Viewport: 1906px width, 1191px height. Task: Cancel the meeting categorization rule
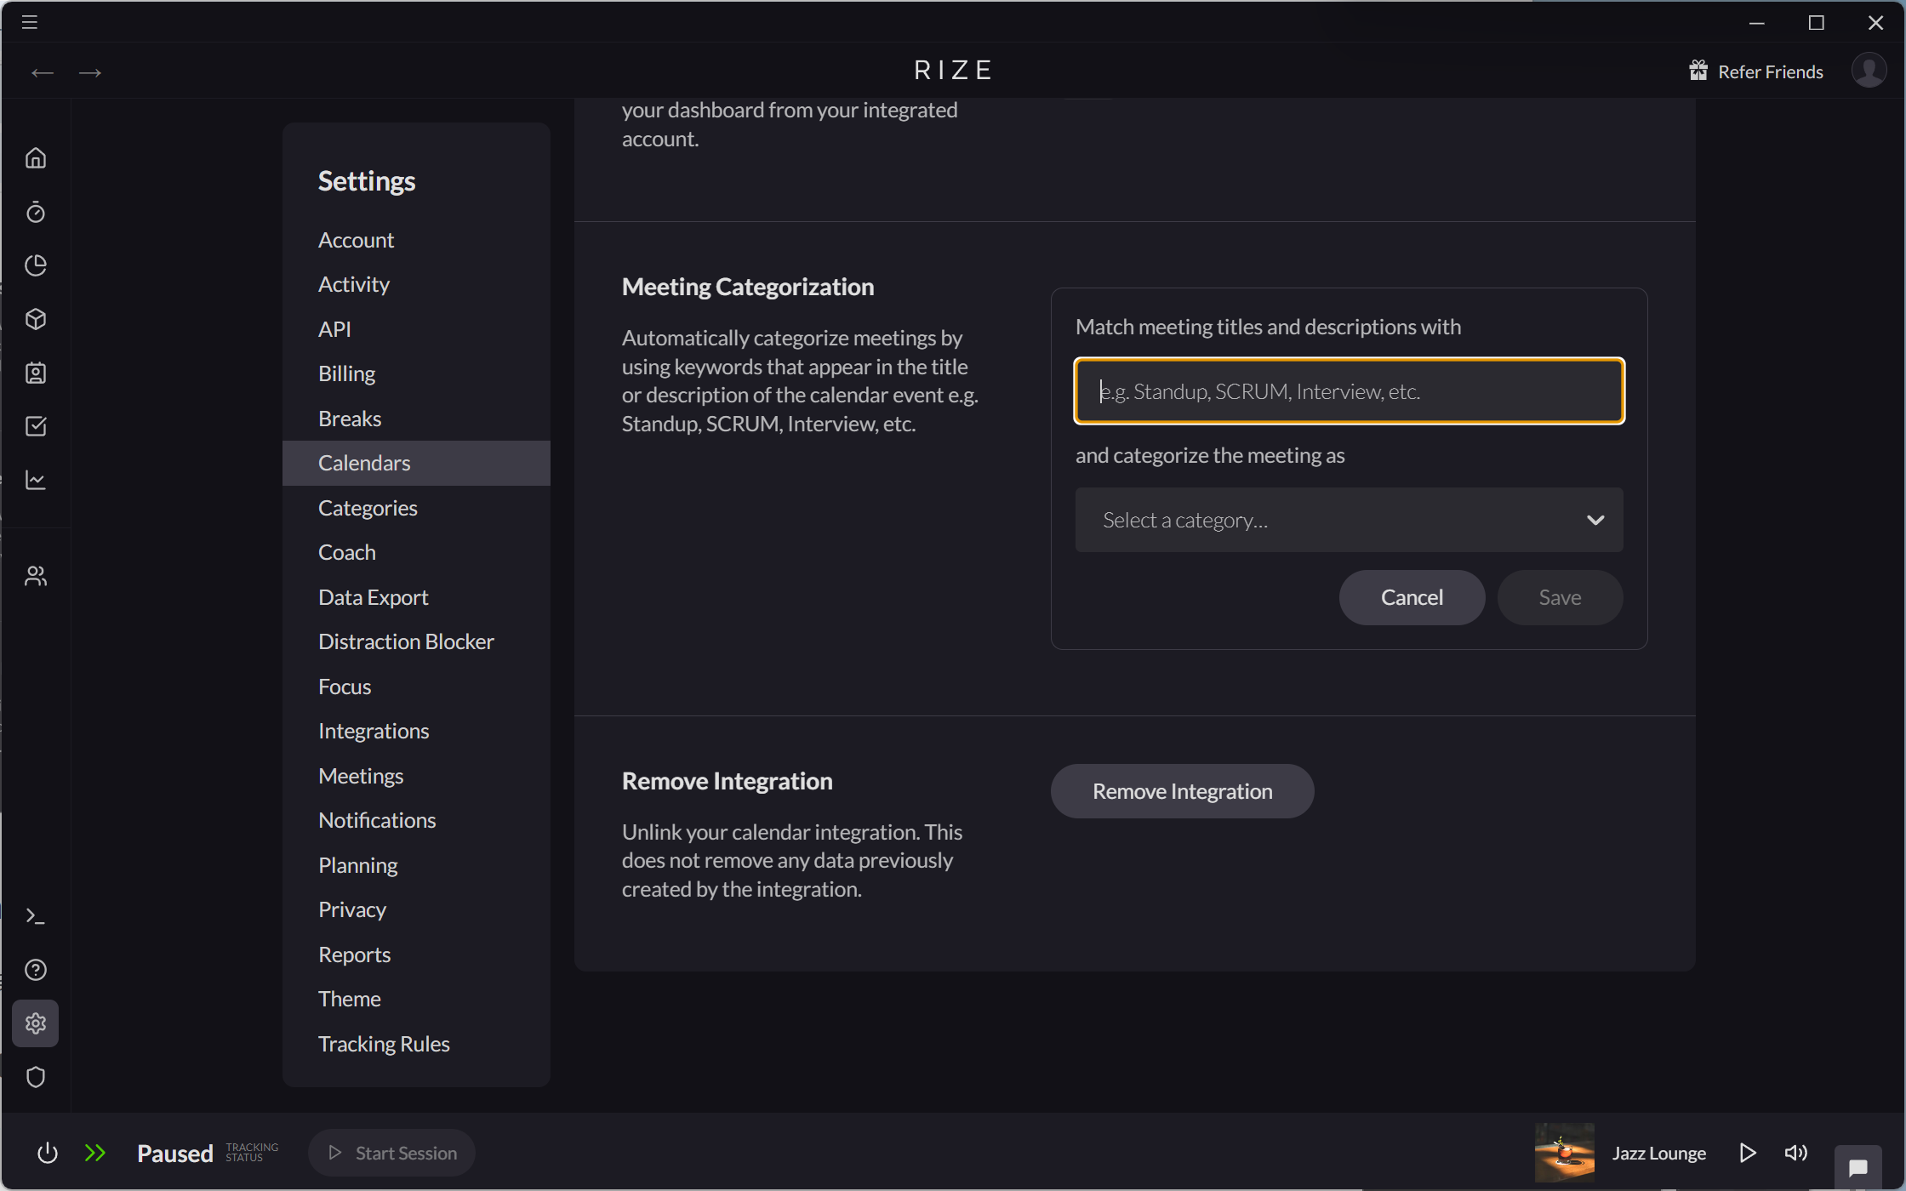1411,596
